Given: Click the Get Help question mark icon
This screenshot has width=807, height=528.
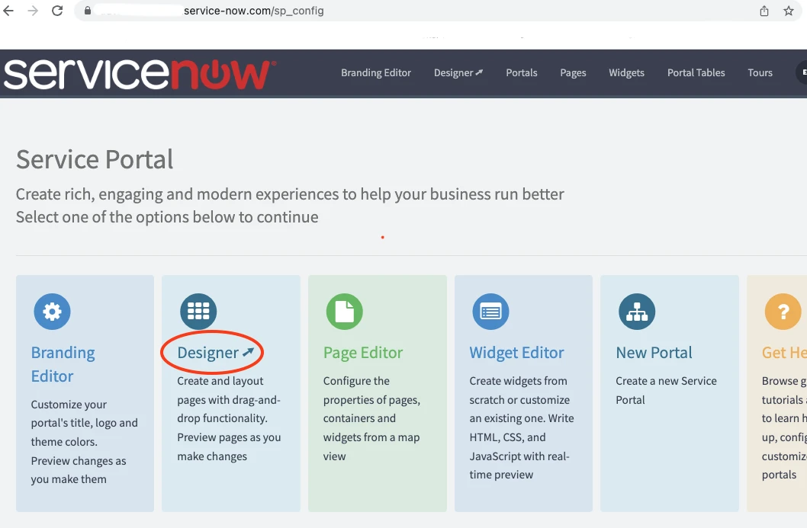Looking at the screenshot, I should point(782,312).
